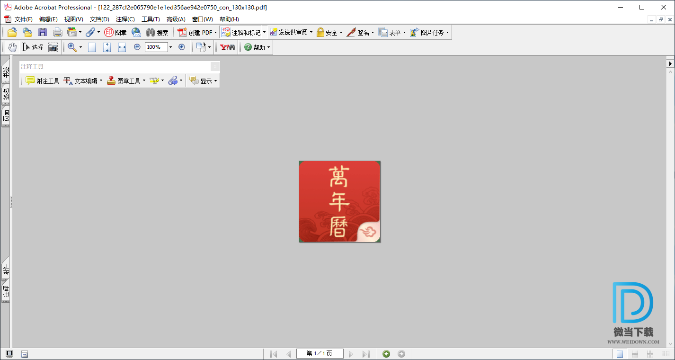Click the email globe envelope icon
The width and height of the screenshot is (675, 360).
click(136, 32)
